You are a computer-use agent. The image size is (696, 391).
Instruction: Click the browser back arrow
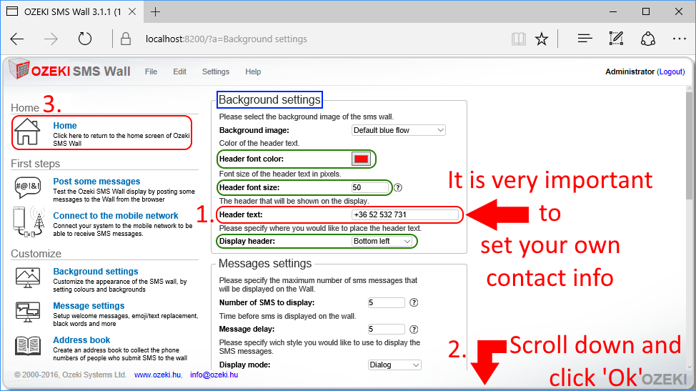coord(17,39)
